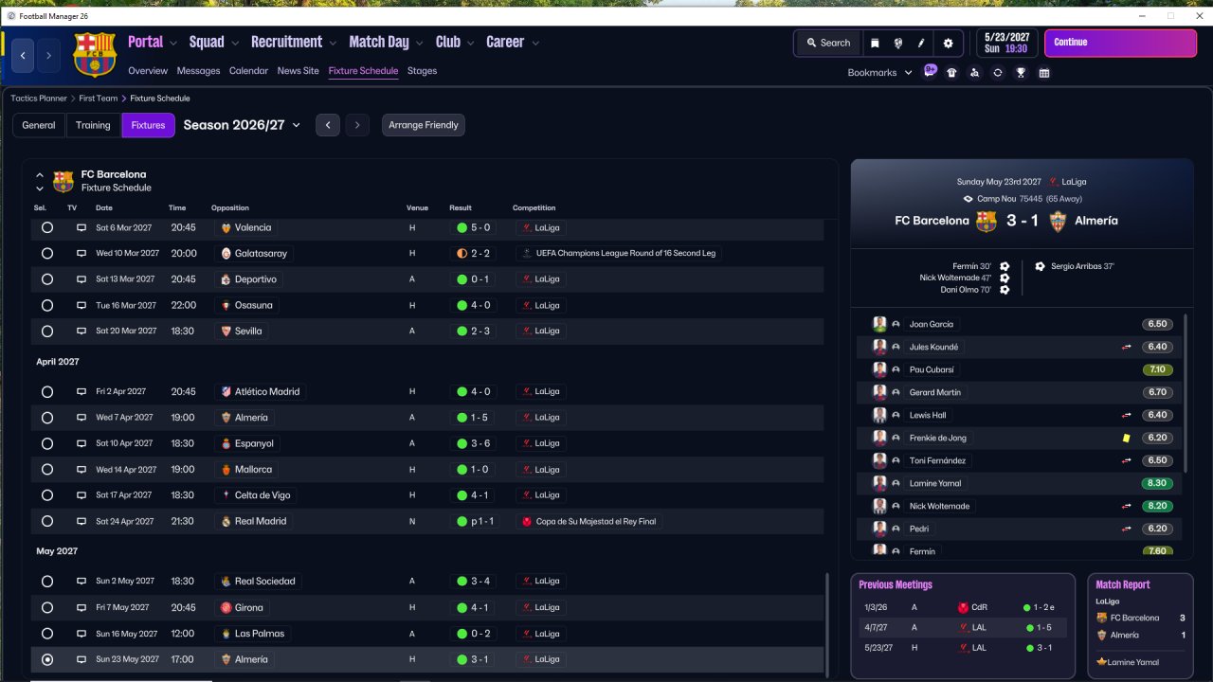This screenshot has height=682, width=1213.
Task: Select the radio button for the Real Madrid fixture
Action: point(47,521)
